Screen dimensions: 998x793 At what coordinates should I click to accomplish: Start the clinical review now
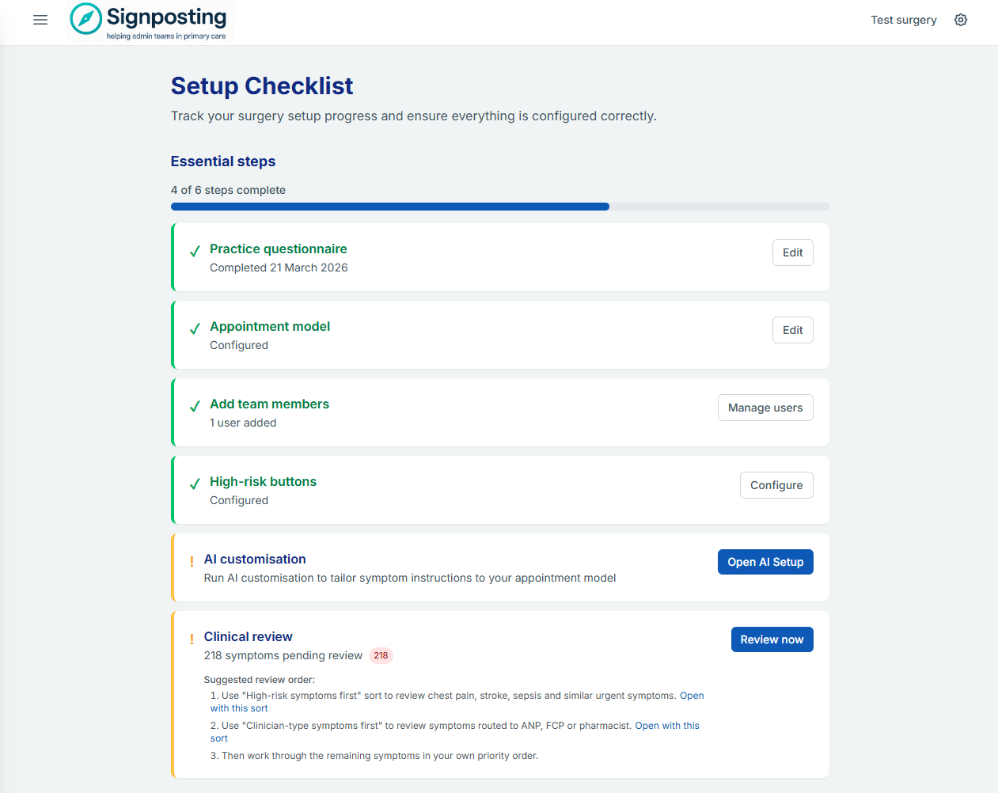[772, 639]
